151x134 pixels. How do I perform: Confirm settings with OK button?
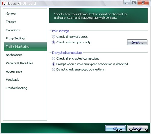click(x=115, y=128)
